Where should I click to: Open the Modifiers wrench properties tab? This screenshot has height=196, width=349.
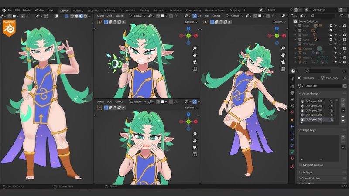click(x=292, y=126)
